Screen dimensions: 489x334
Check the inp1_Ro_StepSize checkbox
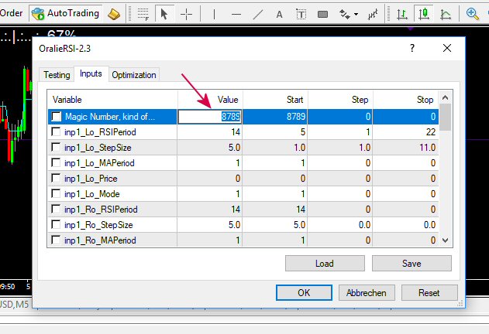pos(56,224)
